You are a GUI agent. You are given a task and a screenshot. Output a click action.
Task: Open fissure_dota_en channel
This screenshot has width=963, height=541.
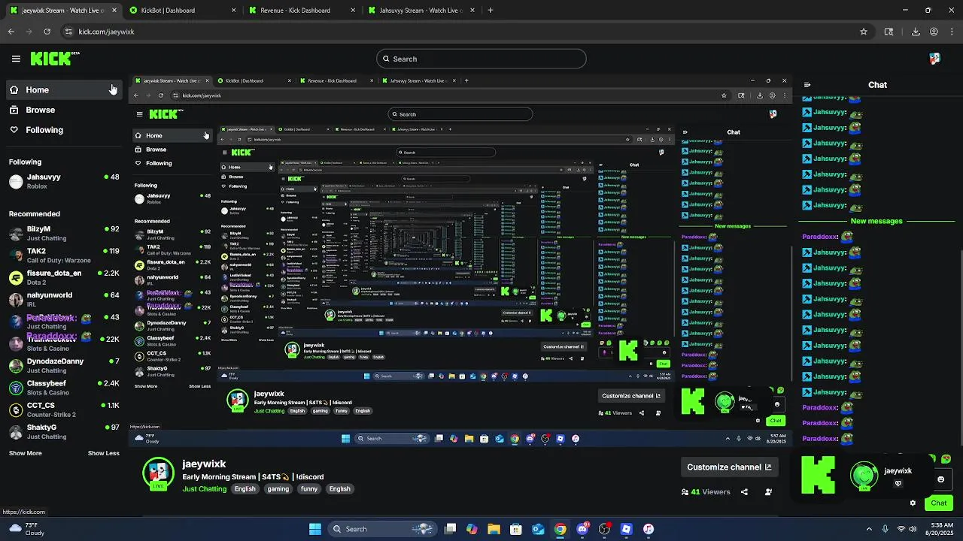(63, 277)
